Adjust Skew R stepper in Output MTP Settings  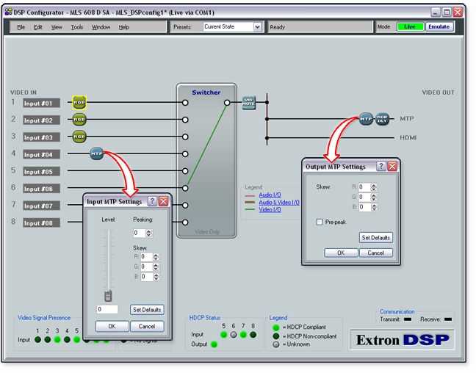374,187
